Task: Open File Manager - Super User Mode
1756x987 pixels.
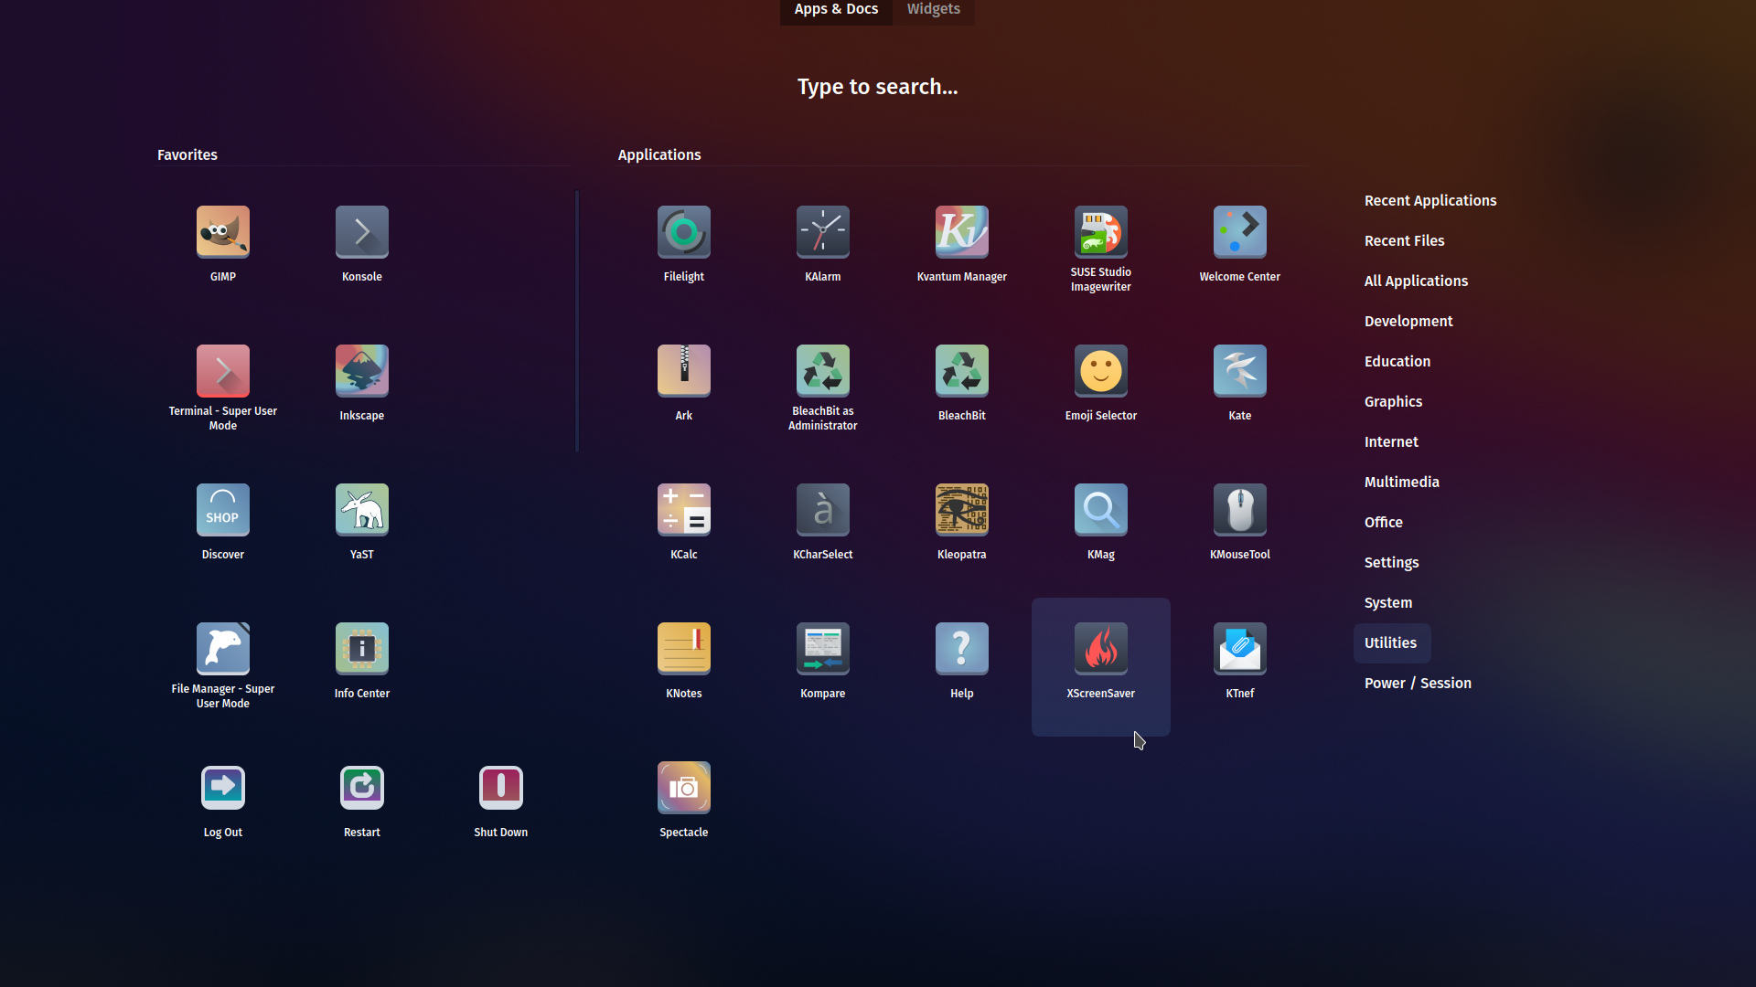Action: (x=223, y=650)
